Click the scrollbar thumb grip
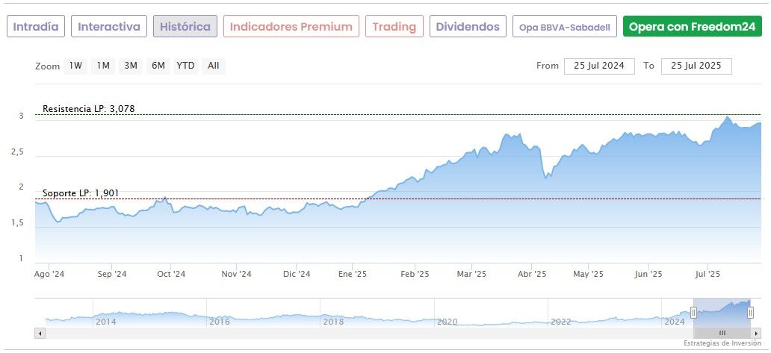Screen dimensions: 771x353 pyautogui.click(x=722, y=332)
